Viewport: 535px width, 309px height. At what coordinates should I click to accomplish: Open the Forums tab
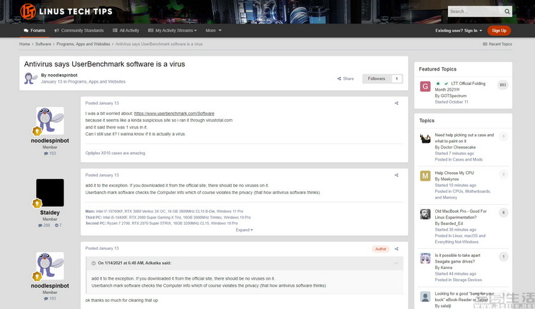pyautogui.click(x=34, y=31)
